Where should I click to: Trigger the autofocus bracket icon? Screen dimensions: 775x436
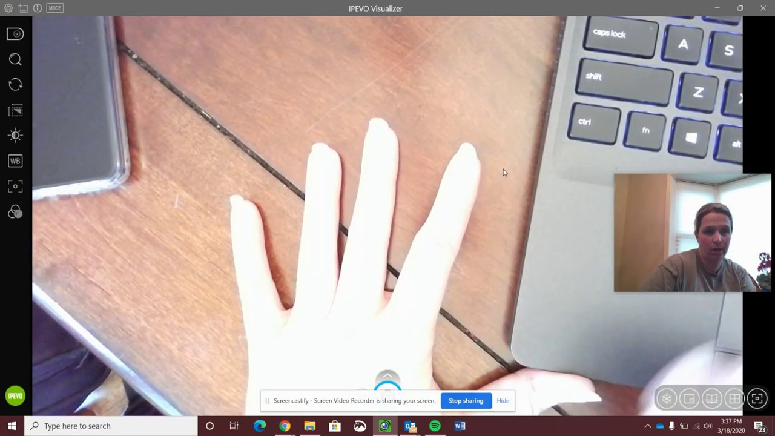tap(15, 187)
